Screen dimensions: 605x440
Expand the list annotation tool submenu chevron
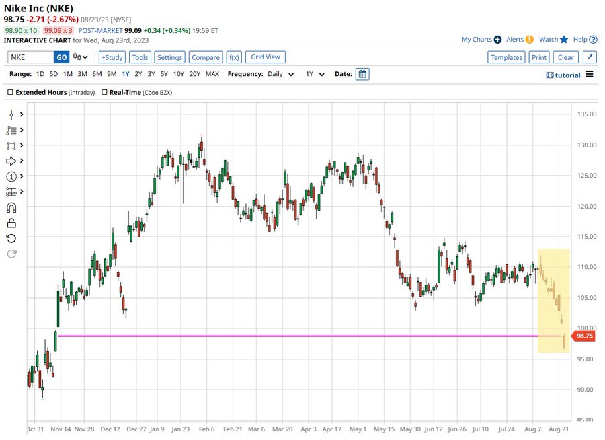click(22, 130)
